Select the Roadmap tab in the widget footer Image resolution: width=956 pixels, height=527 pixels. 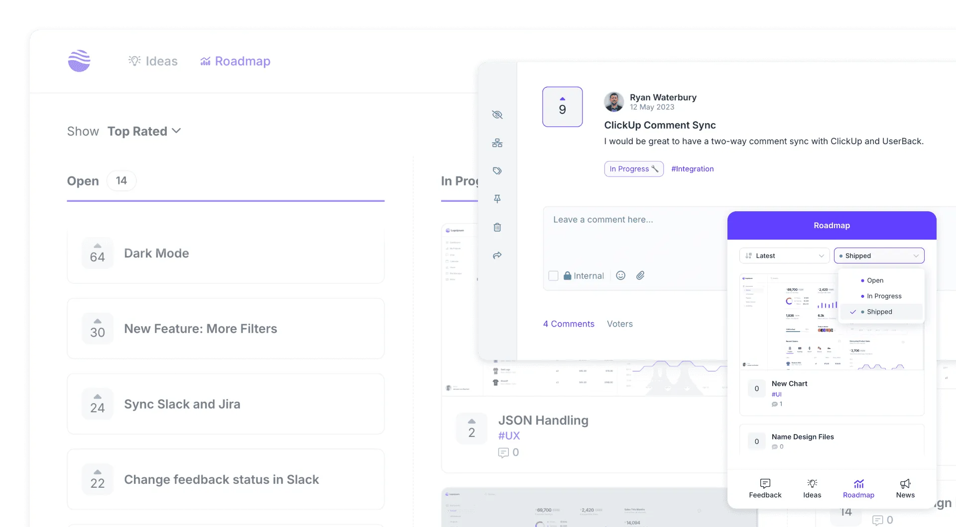(x=859, y=488)
